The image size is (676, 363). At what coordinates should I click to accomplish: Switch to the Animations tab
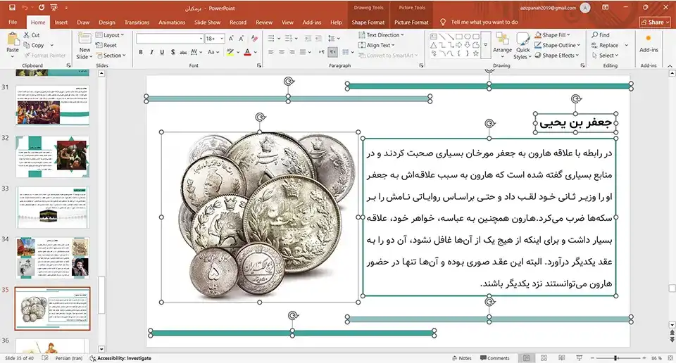(172, 23)
